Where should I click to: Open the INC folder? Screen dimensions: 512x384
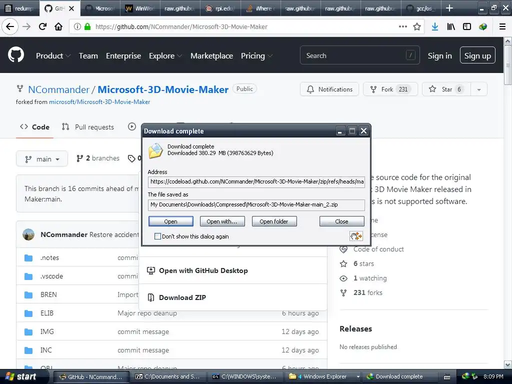tap(46, 350)
